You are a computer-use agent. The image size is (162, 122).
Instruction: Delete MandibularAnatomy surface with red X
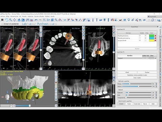coord(155,38)
